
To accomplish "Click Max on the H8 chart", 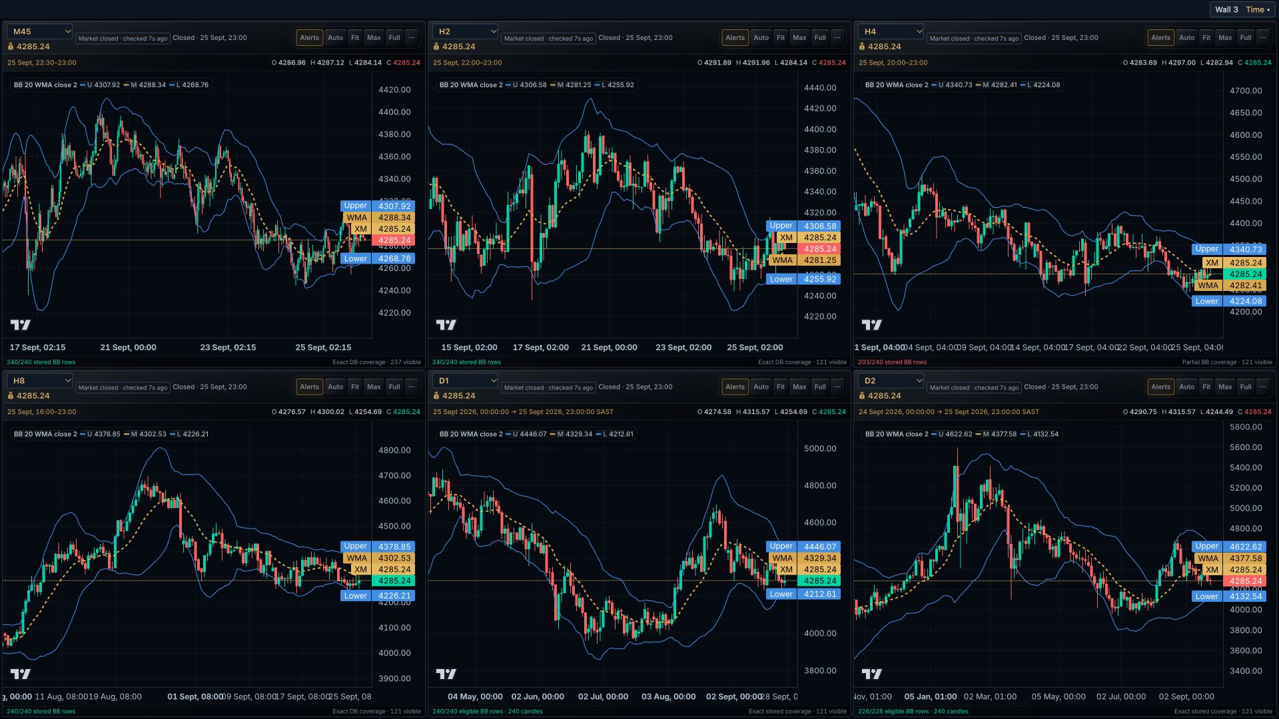I will tap(374, 387).
